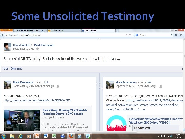
Task: Click the padlock site identity icon
Action: (x=6, y=35)
